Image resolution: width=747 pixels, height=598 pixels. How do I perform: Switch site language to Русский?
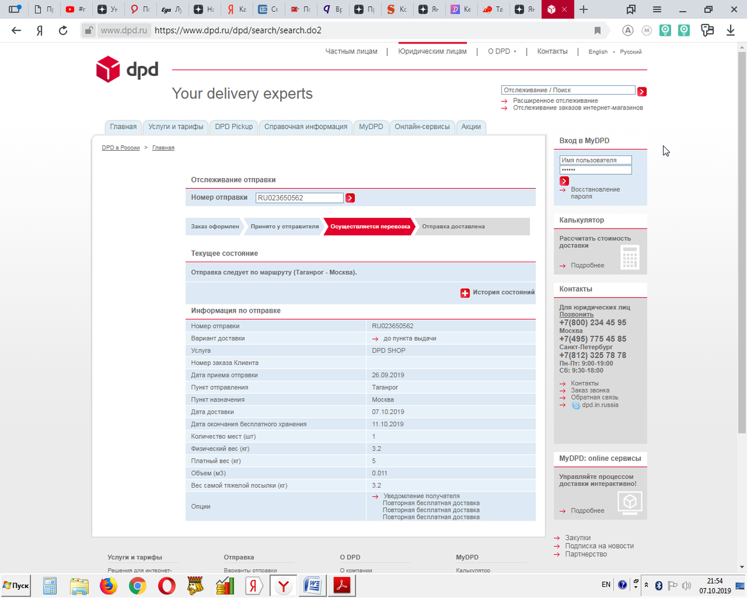coord(631,52)
